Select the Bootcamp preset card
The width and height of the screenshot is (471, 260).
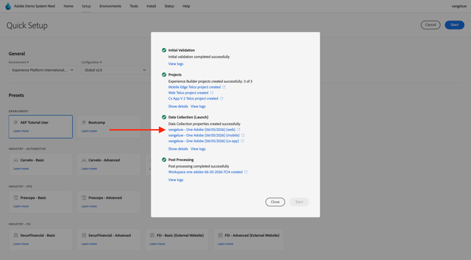(x=109, y=127)
